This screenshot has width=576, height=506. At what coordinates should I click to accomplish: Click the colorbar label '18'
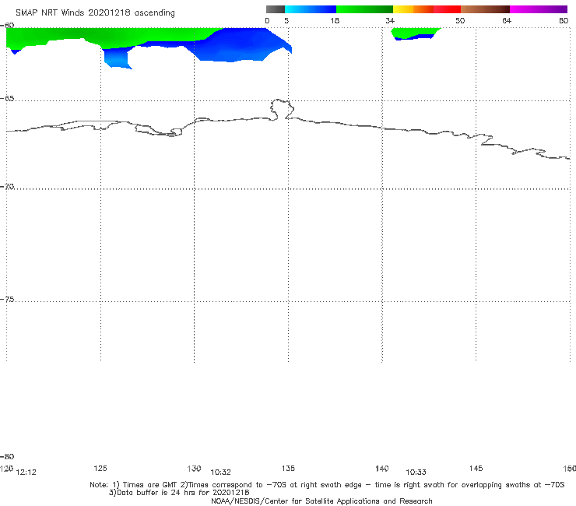(335, 20)
